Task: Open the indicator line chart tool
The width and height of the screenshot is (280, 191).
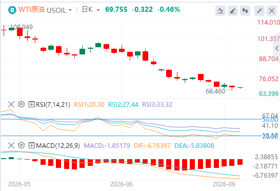Action: click(x=221, y=11)
